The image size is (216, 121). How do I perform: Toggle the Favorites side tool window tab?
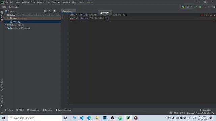2,100
